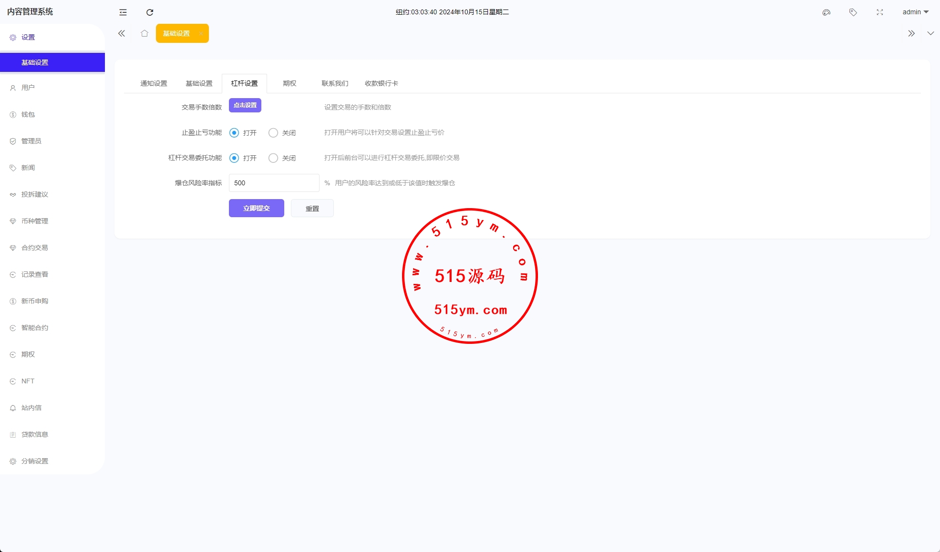Switch to the 收款银行卡 tab
This screenshot has width=940, height=552.
coord(381,83)
